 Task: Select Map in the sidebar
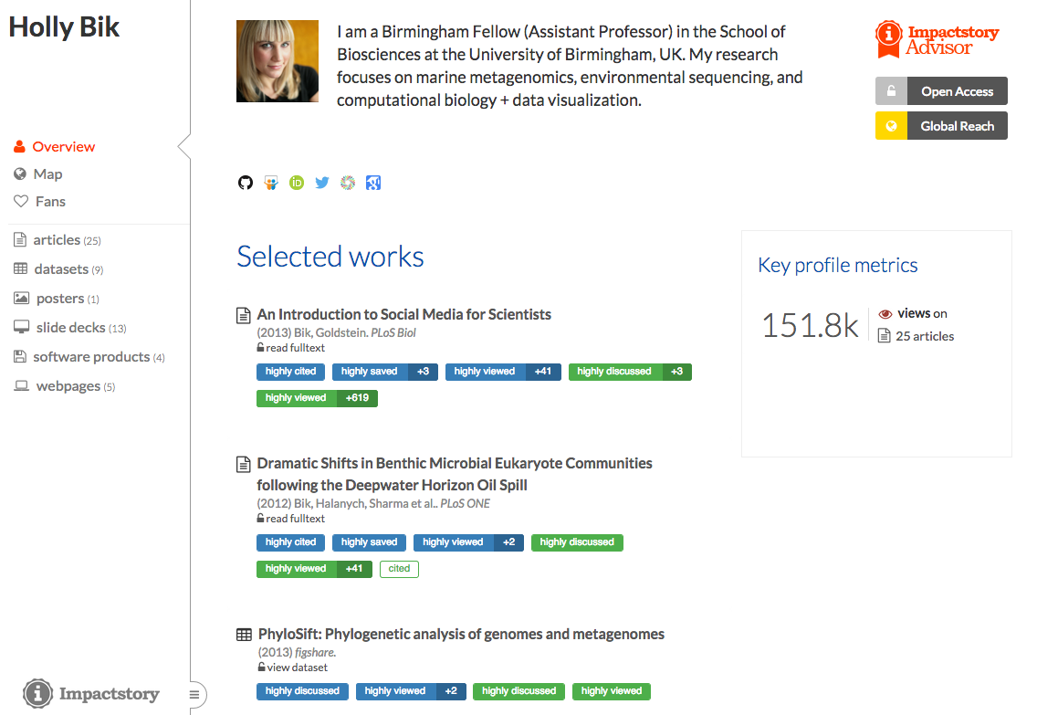[x=47, y=173]
